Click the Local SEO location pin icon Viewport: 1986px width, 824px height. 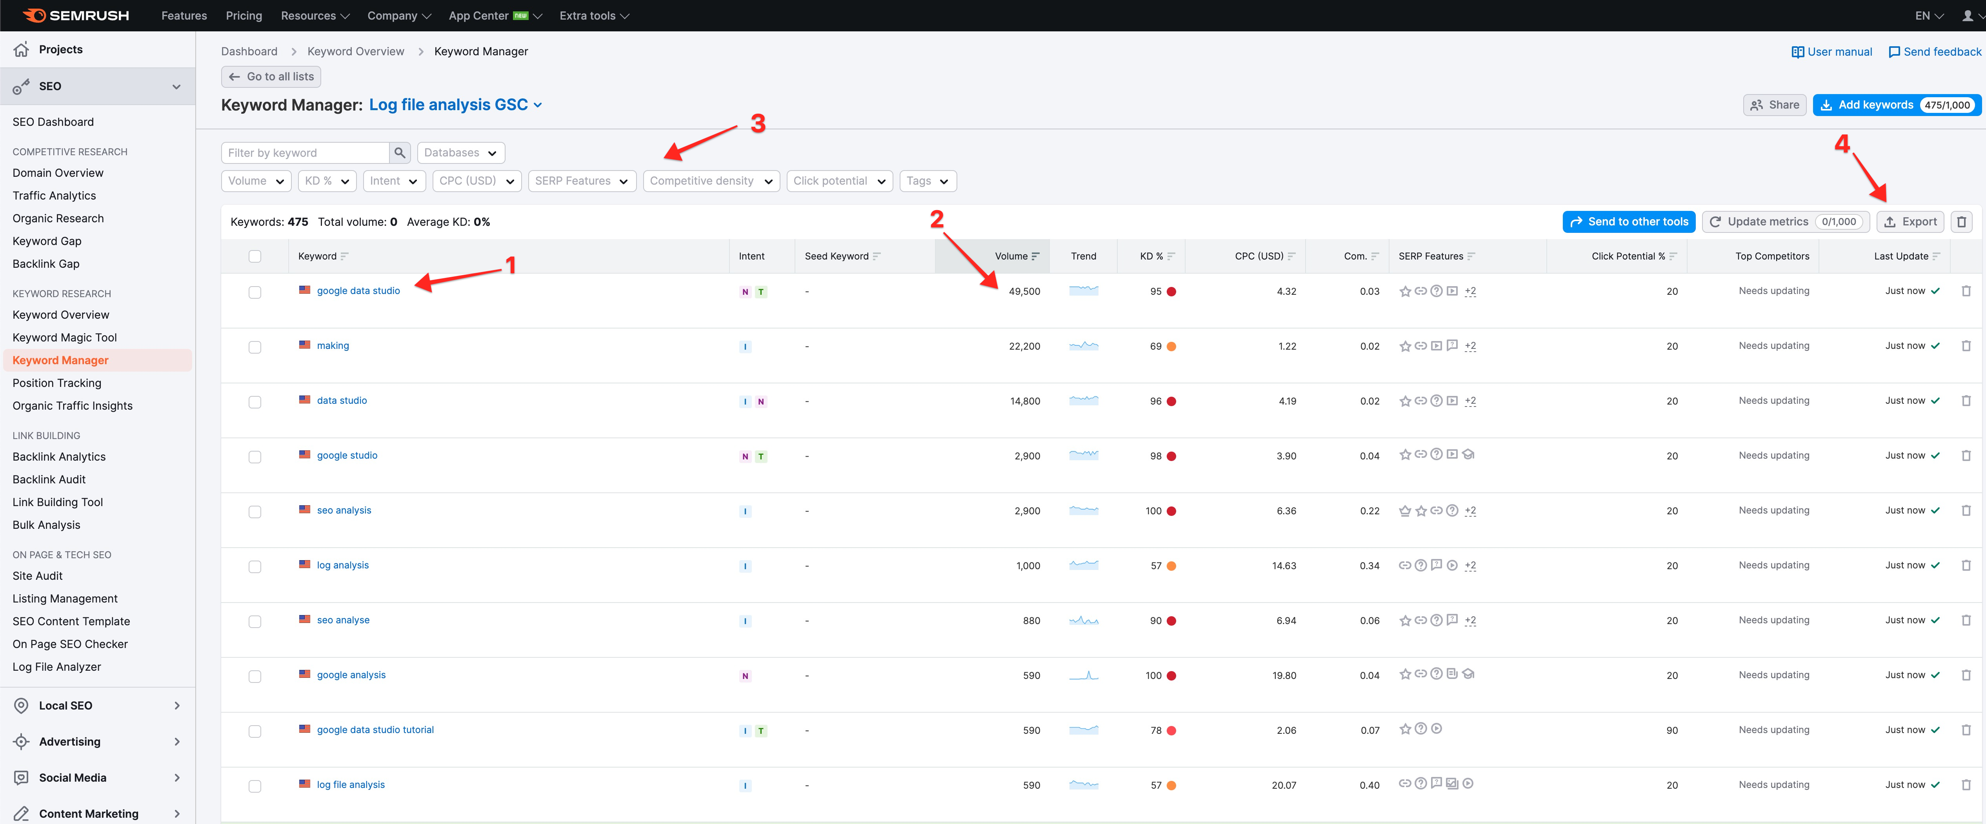point(22,705)
